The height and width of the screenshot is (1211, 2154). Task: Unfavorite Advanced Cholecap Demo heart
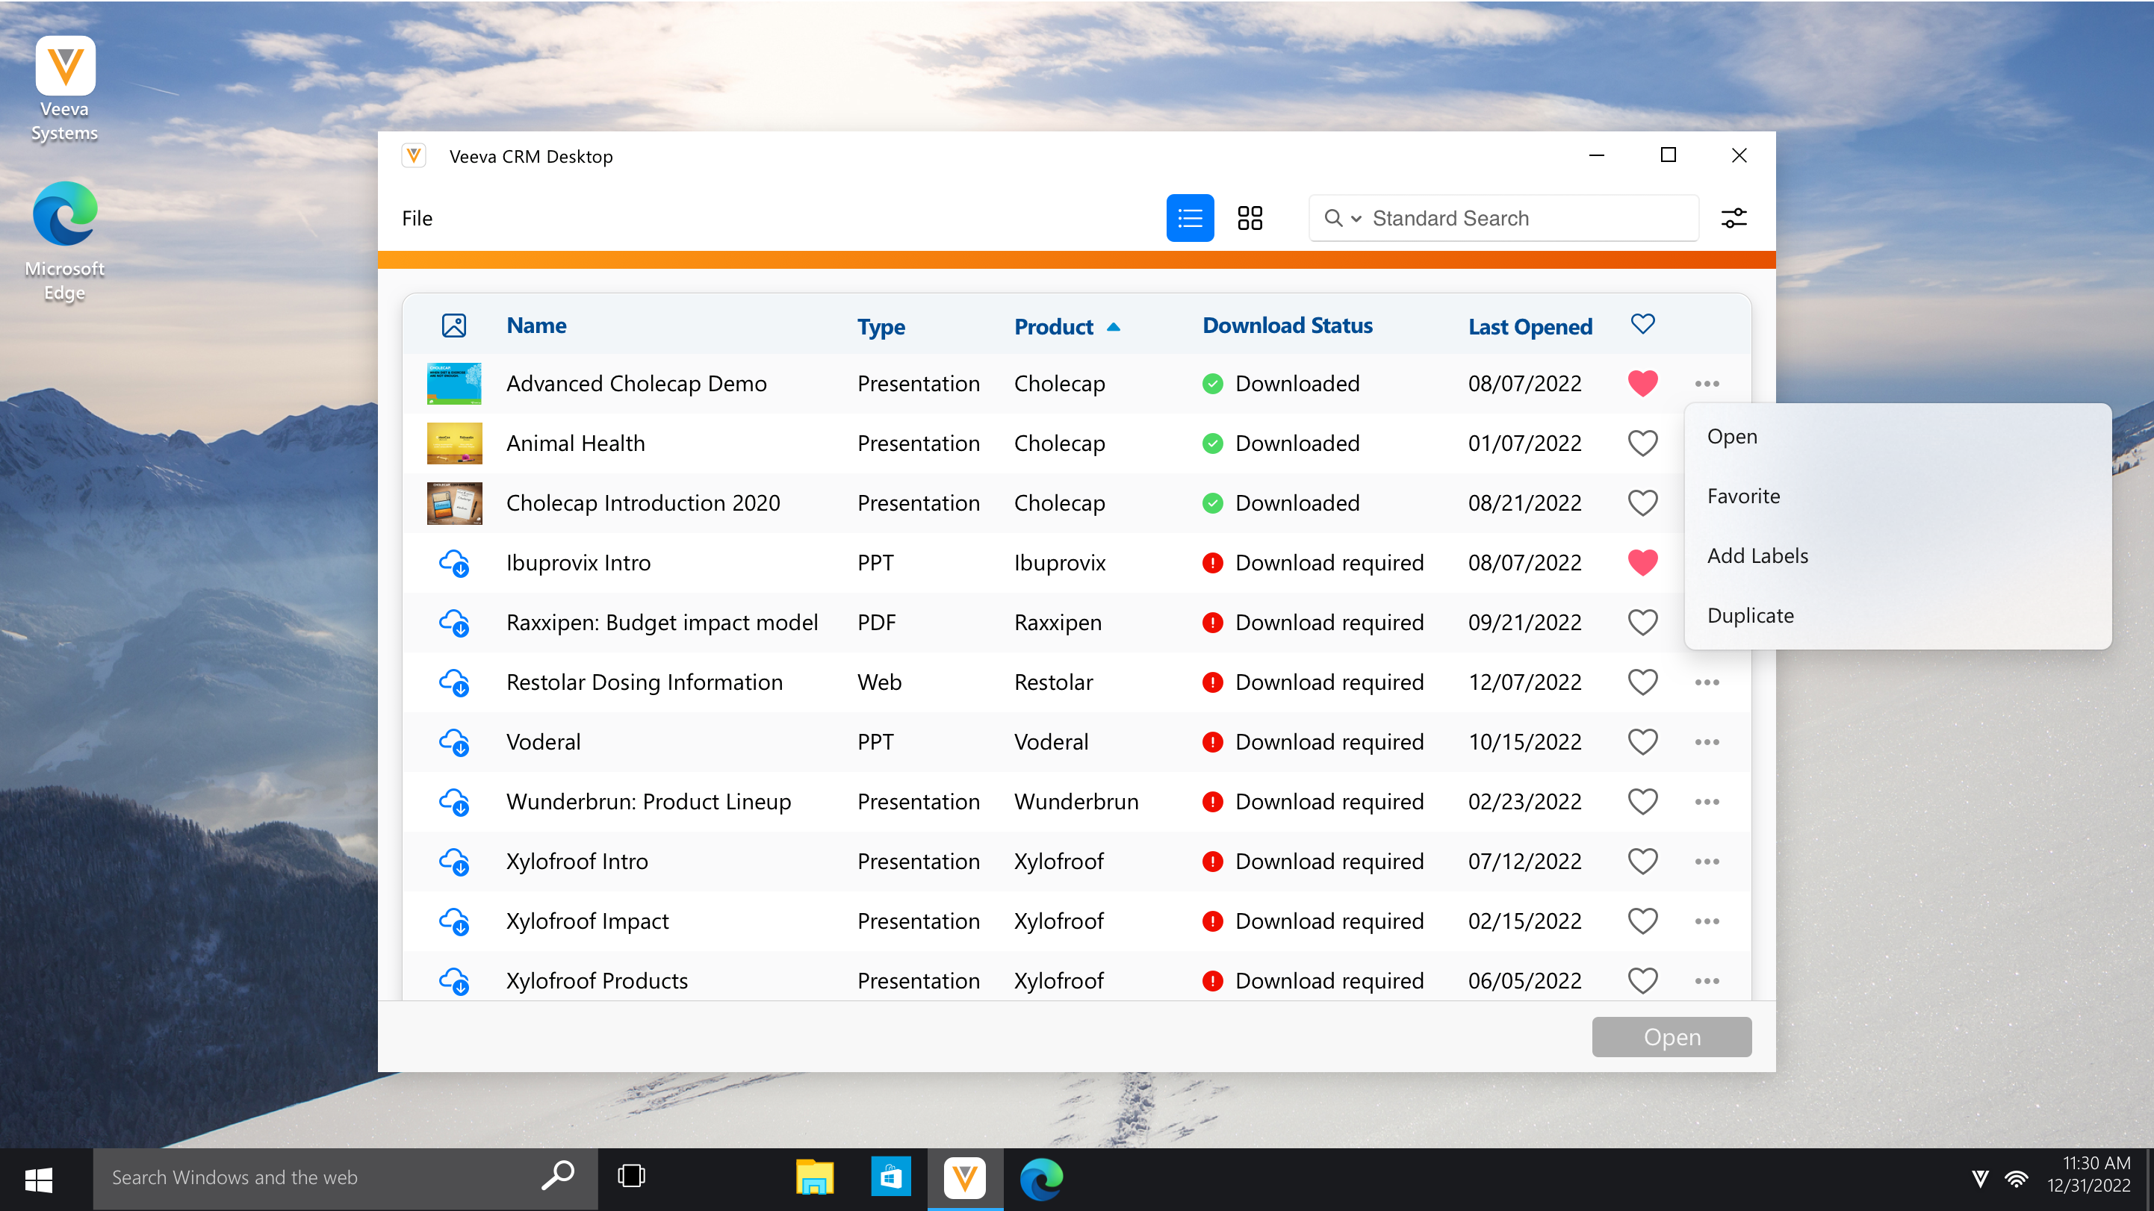[1642, 384]
